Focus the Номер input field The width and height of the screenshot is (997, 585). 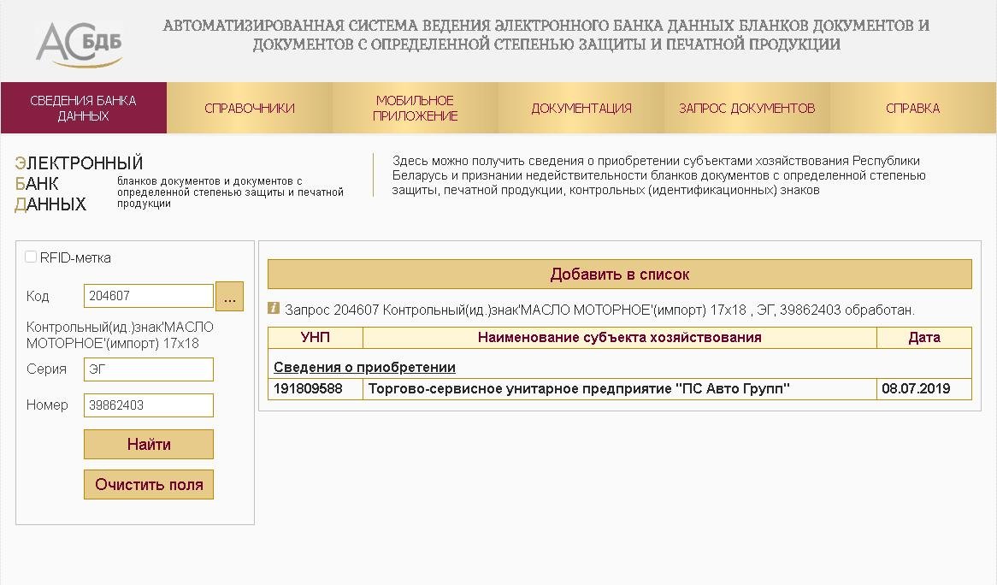click(149, 405)
